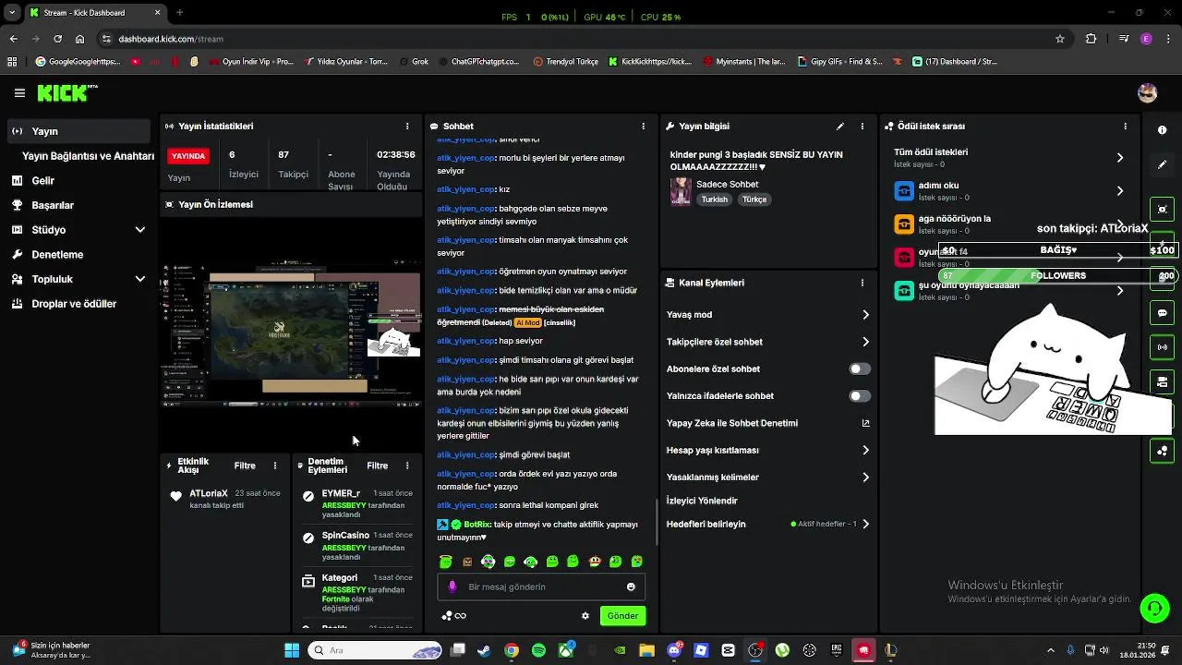
Task: Click the BotRix chat username
Action: coord(476,525)
